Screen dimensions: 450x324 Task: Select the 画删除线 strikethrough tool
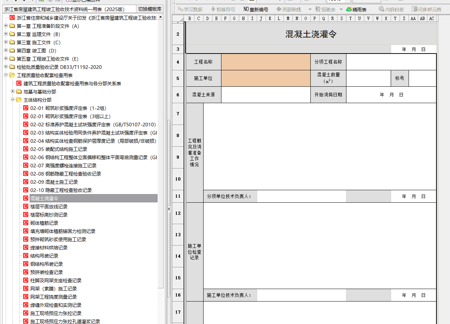[x=289, y=9]
